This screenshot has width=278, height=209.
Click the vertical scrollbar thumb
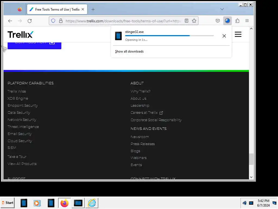coord(251,159)
